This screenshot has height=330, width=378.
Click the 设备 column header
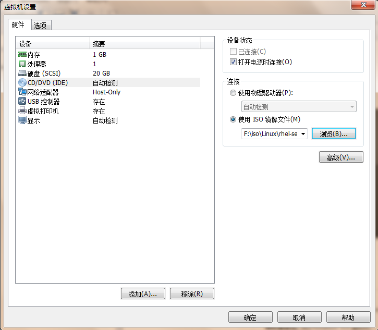53,44
